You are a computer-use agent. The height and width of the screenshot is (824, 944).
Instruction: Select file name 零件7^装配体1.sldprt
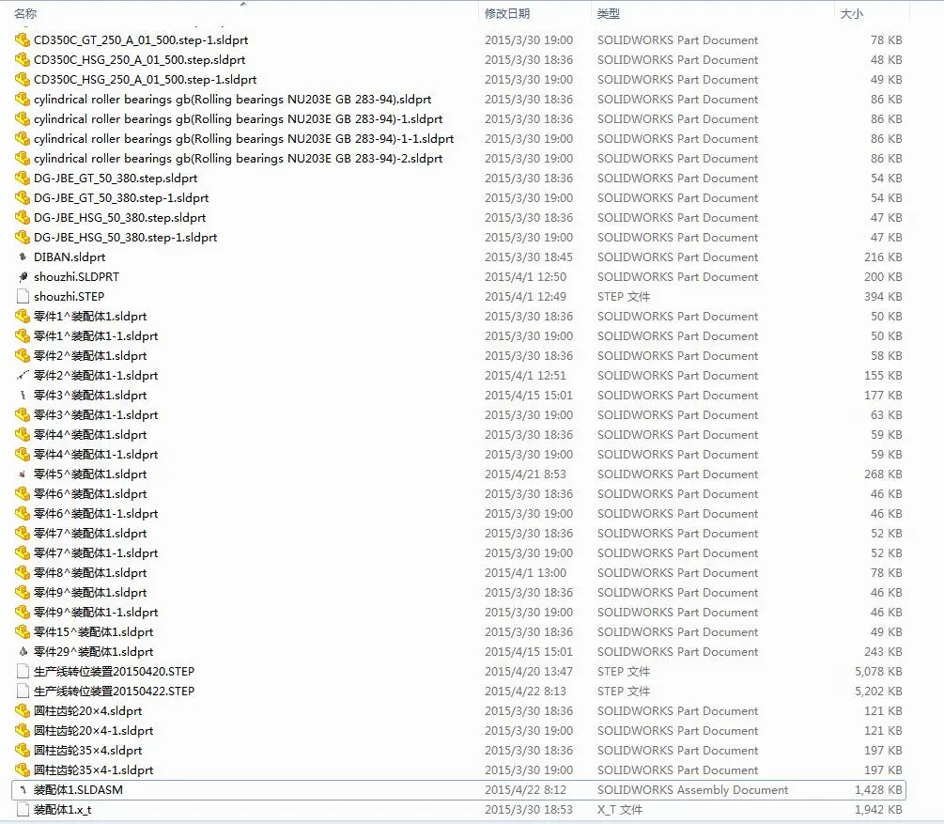(90, 534)
